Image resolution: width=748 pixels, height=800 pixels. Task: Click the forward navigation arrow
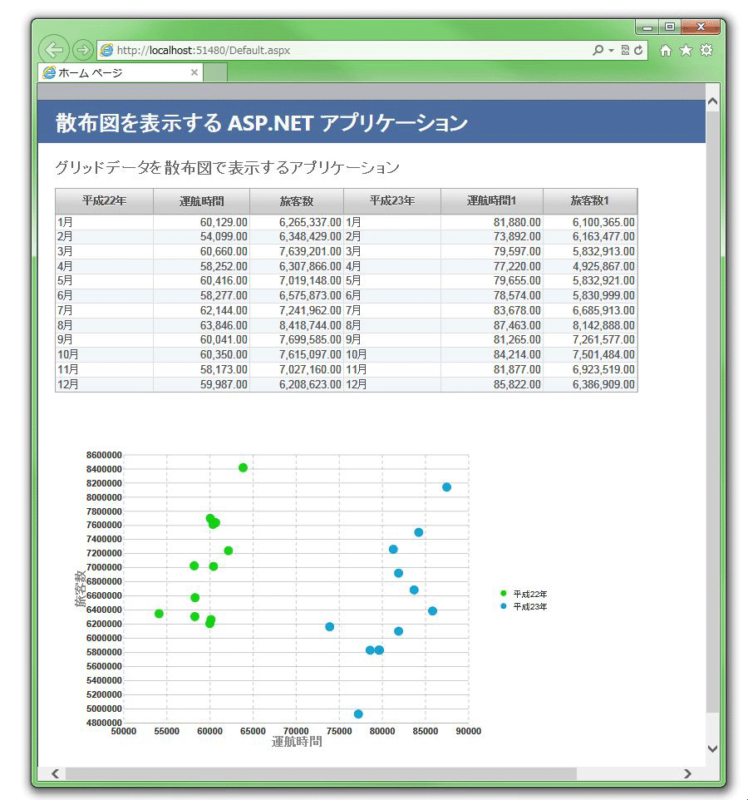pyautogui.click(x=79, y=50)
